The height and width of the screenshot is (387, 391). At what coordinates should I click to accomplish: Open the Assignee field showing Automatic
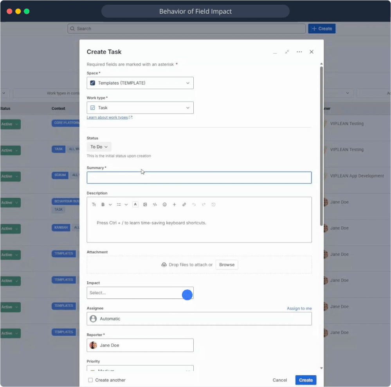tap(199, 318)
